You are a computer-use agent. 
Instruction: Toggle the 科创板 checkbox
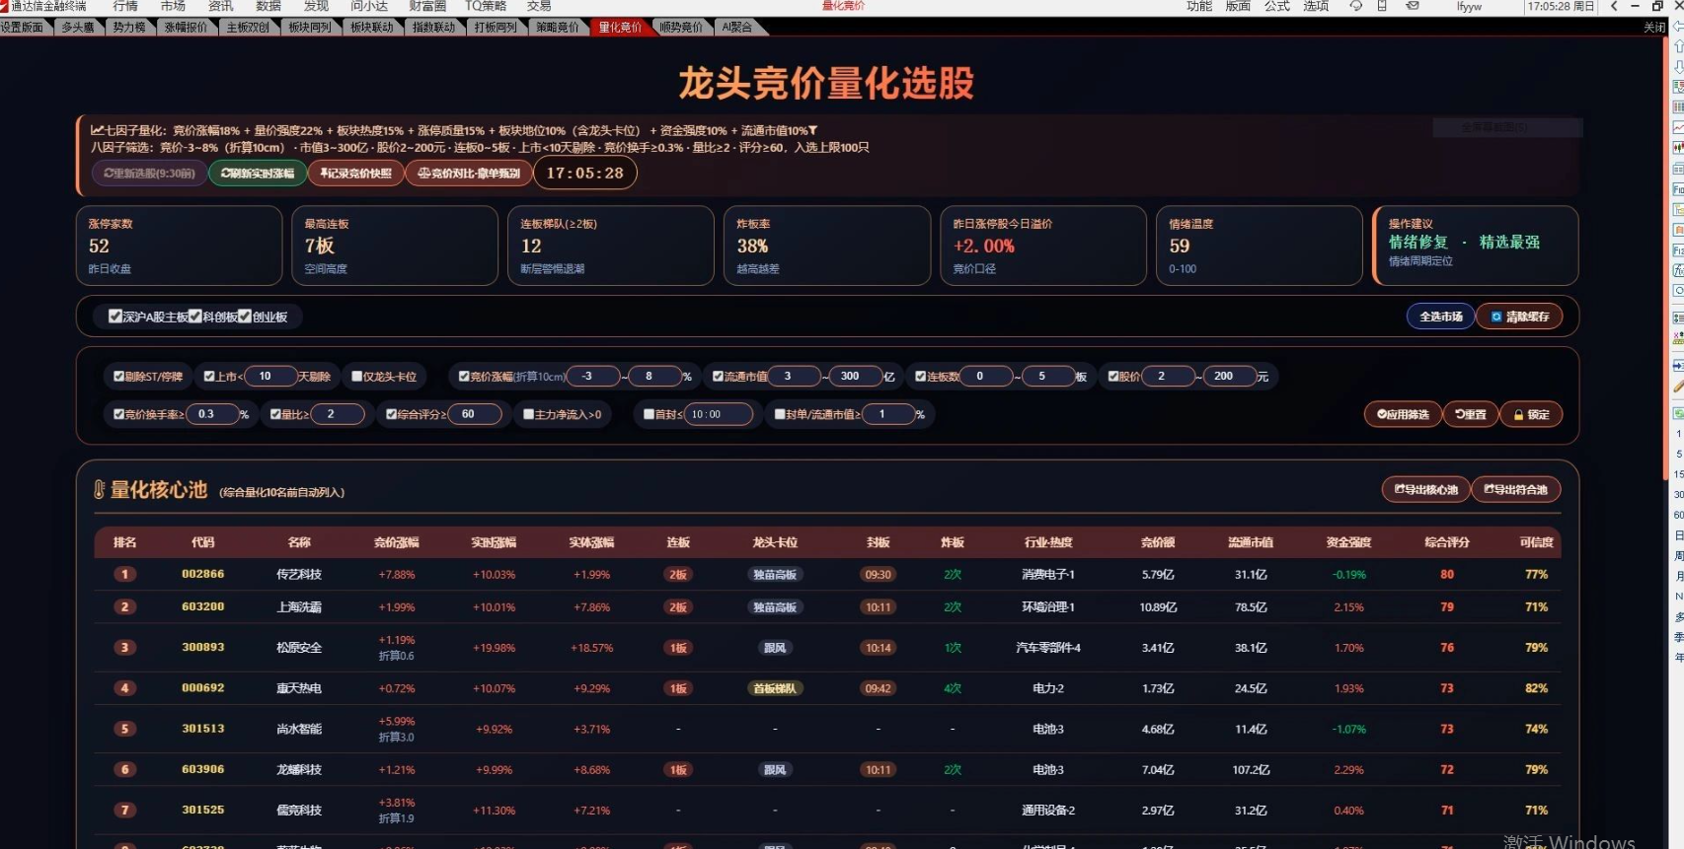[195, 317]
